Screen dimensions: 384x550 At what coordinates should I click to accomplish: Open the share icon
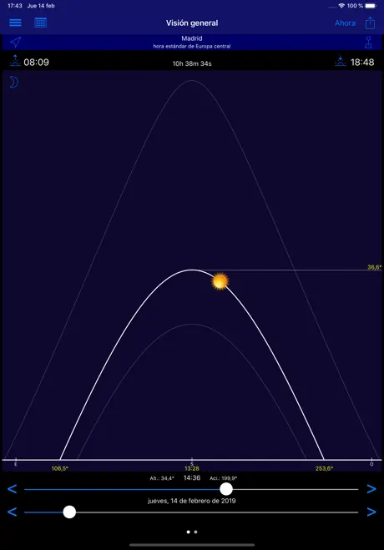[x=370, y=23]
